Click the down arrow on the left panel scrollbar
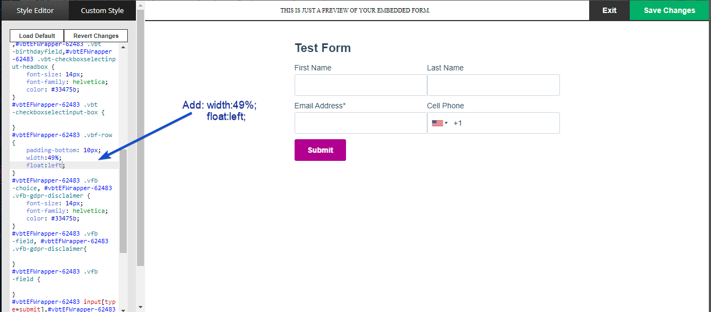The image size is (711, 312). [x=140, y=308]
